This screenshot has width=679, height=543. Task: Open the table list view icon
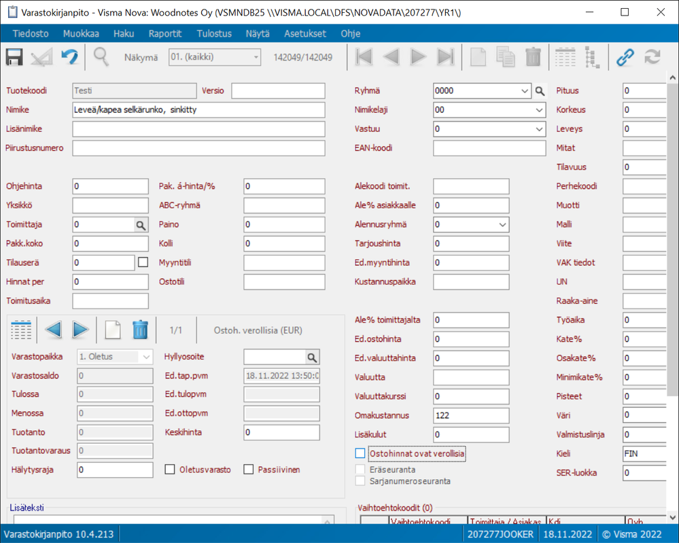[x=565, y=57]
